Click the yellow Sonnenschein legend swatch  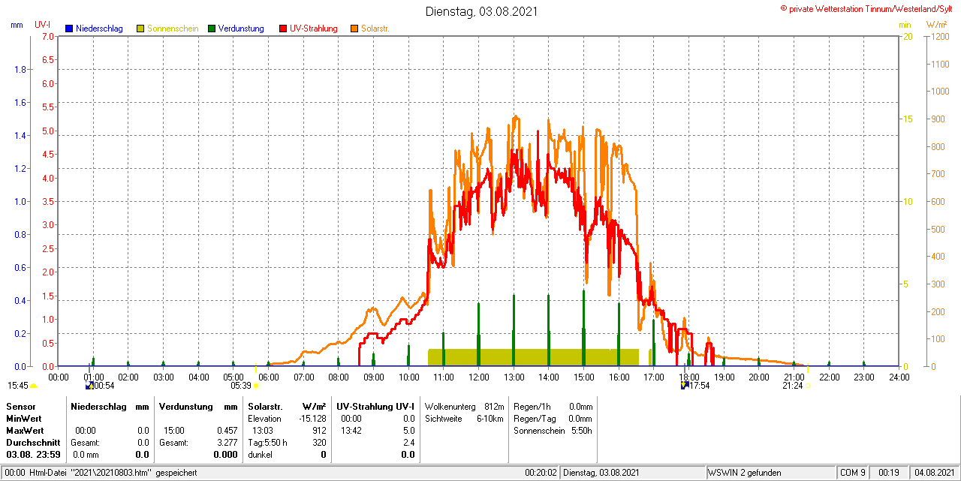coord(140,29)
